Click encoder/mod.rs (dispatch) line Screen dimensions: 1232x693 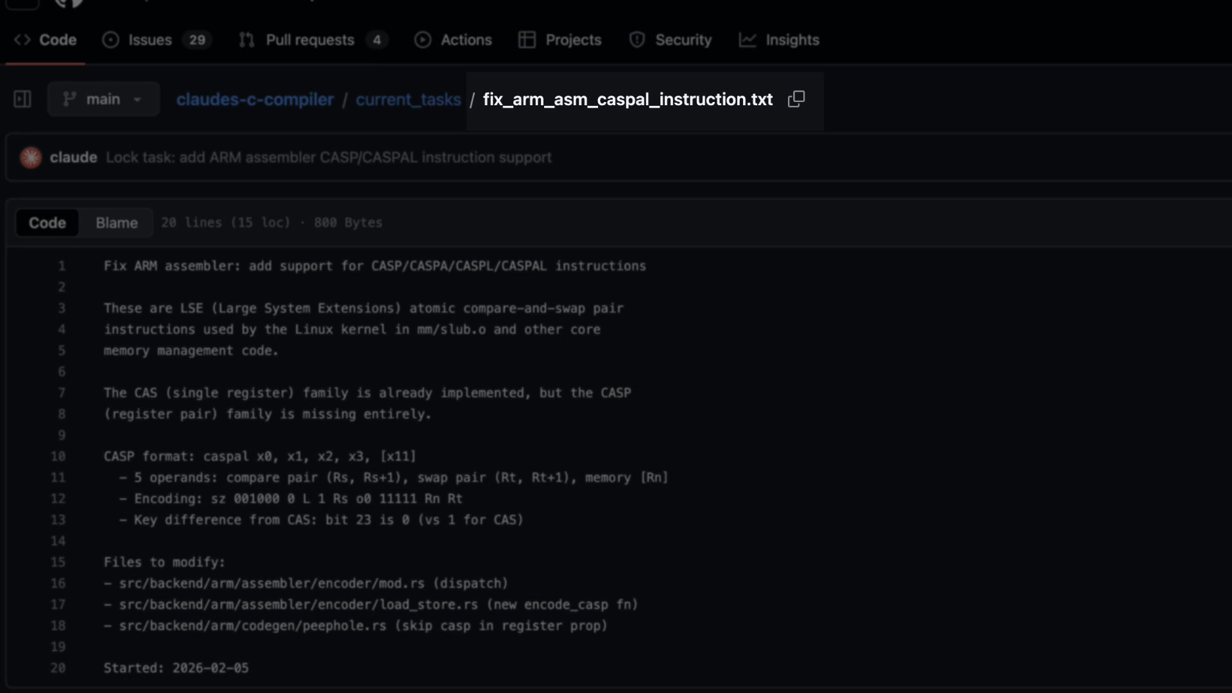click(x=306, y=583)
